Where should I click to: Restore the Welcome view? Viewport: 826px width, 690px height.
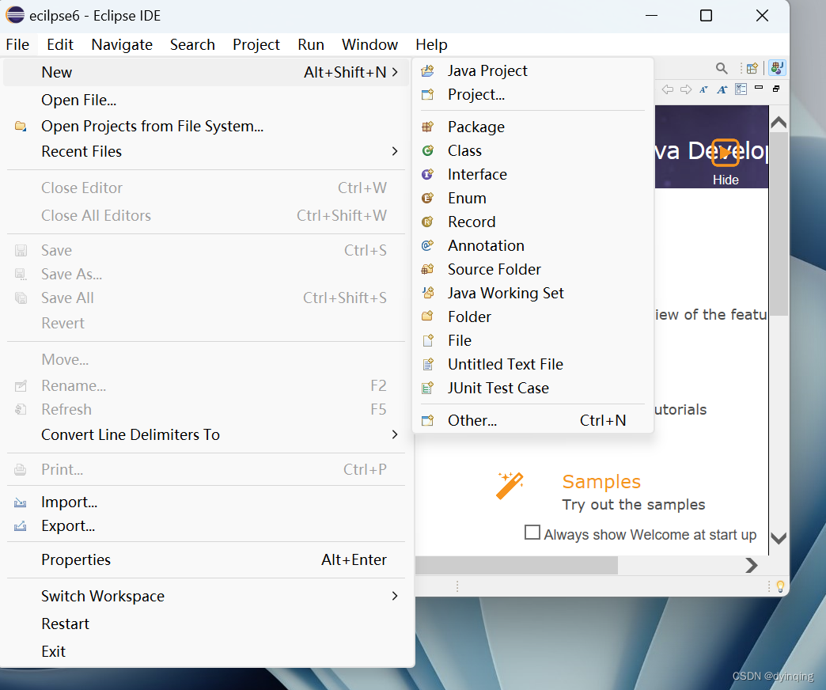pyautogui.click(x=776, y=89)
